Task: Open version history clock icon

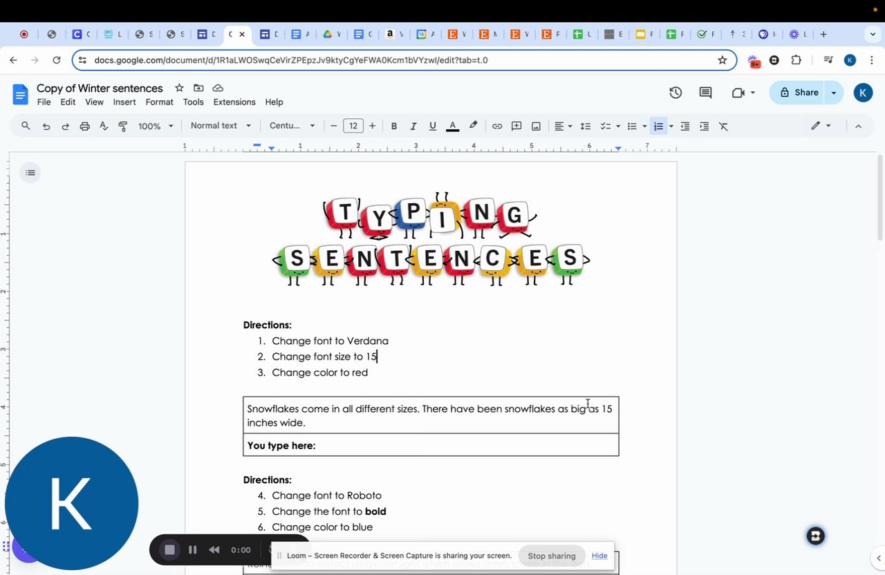Action: (x=676, y=93)
